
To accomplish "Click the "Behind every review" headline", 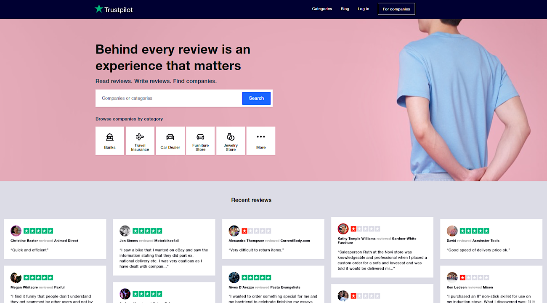I will (x=173, y=57).
